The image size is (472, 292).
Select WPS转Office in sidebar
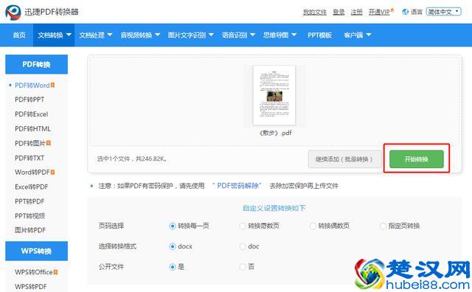point(34,272)
